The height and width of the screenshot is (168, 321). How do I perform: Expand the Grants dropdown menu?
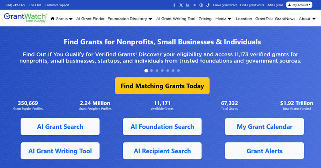(64, 19)
